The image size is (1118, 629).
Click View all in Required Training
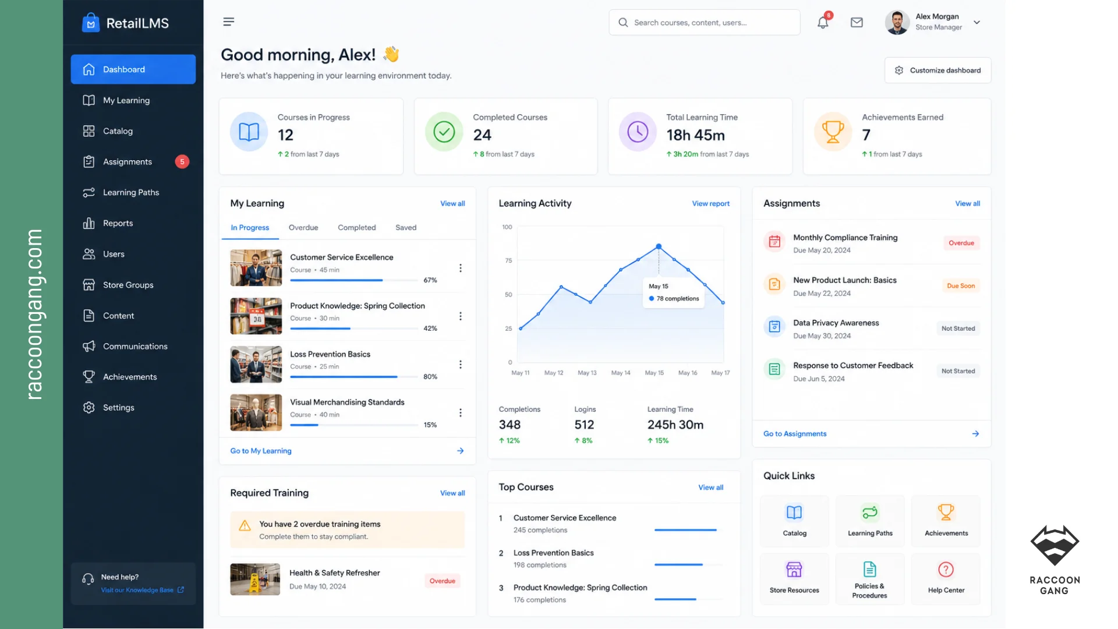452,493
